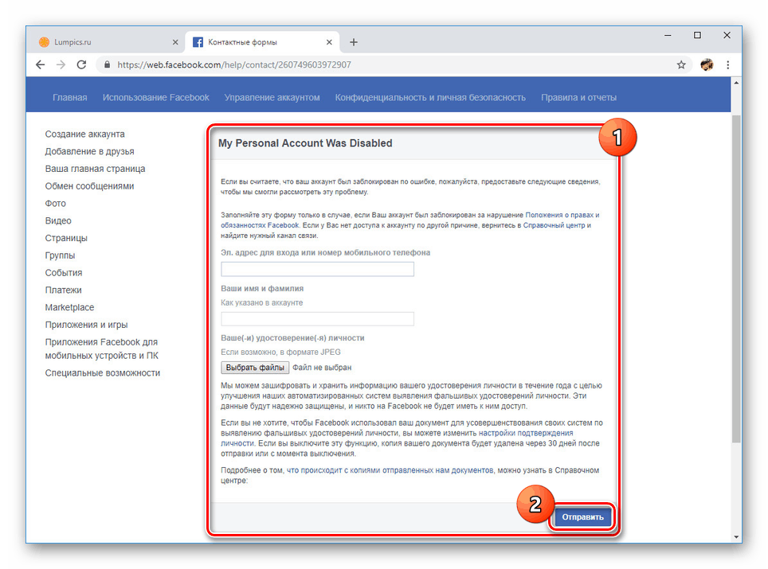Click scrollbar up arrow

(x=736, y=83)
